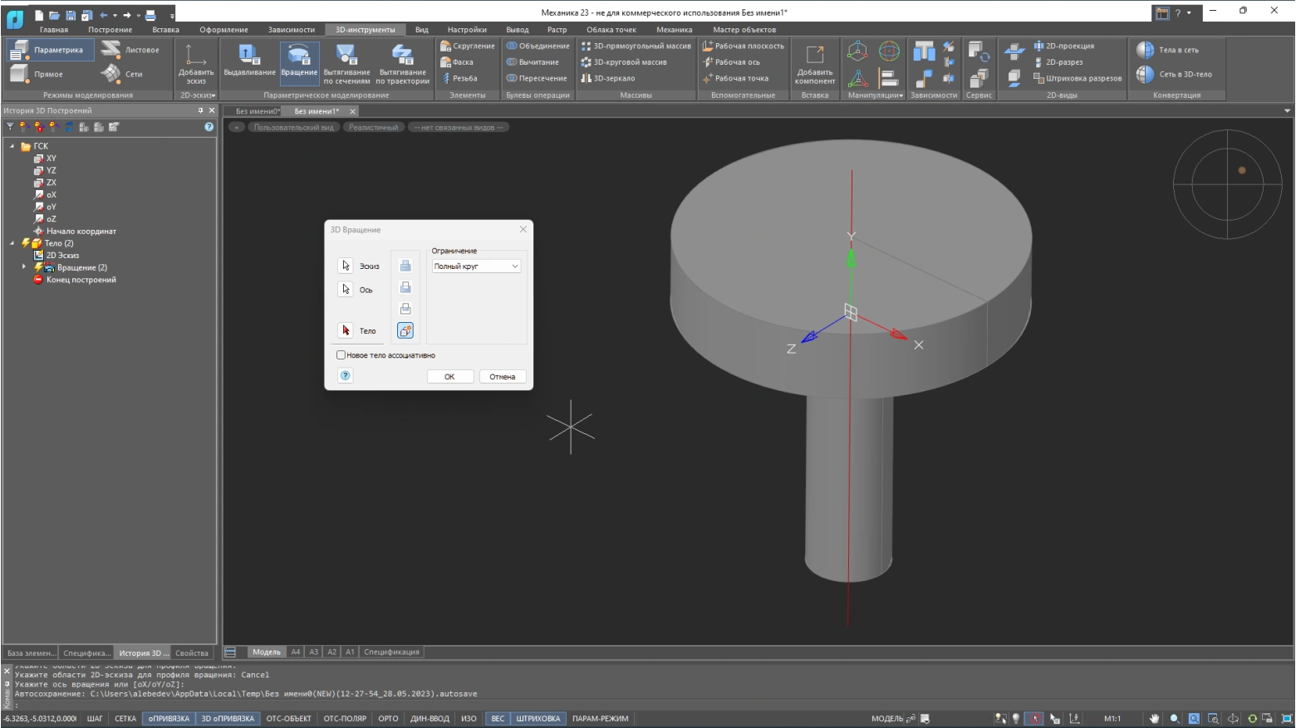Select the 2D Эскиз item in history tree
The image size is (1296, 728).
click(62, 256)
